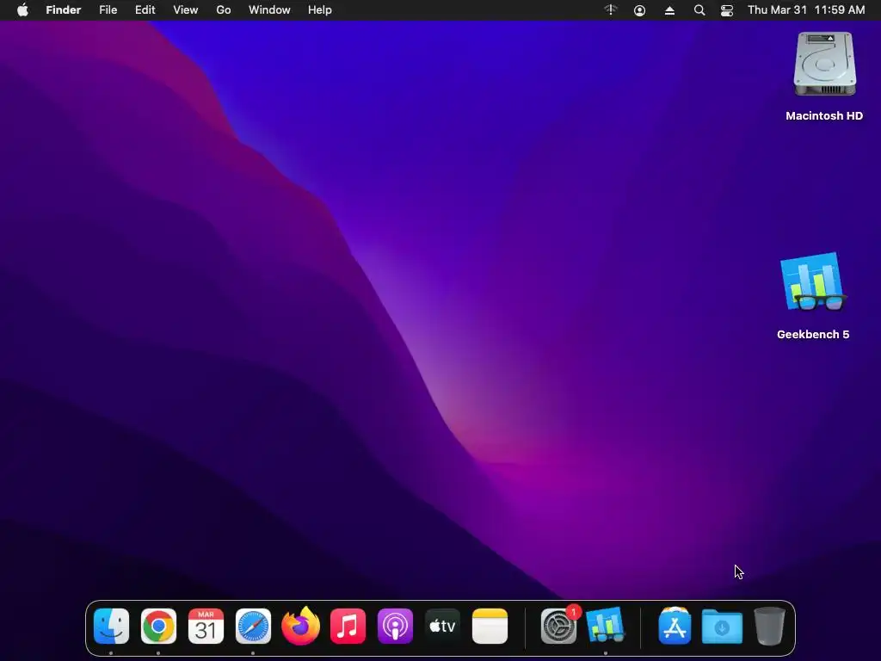Viewport: 881px width, 661px height.
Task: Open the File menu
Action: point(108,10)
